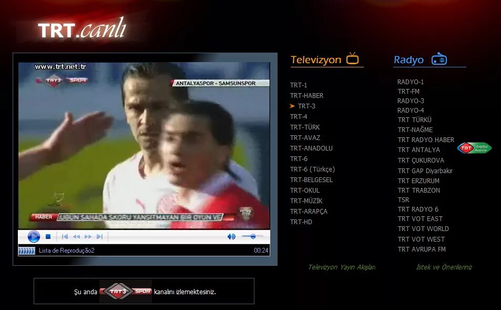The width and height of the screenshot is (501, 310).
Task: Switch to TRT-HABER channel
Action: (306, 96)
